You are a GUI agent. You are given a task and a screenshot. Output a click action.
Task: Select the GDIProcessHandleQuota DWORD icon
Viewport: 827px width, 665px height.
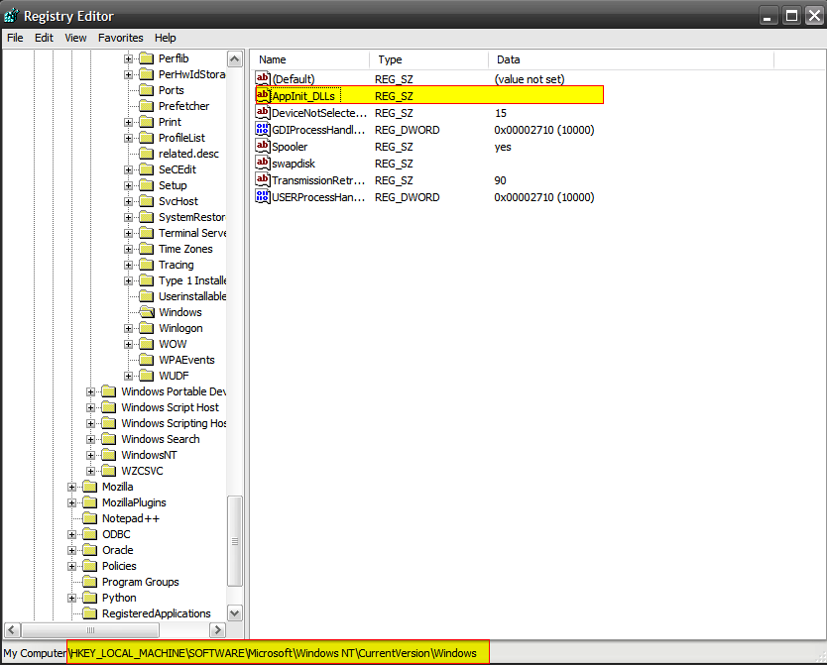[263, 130]
